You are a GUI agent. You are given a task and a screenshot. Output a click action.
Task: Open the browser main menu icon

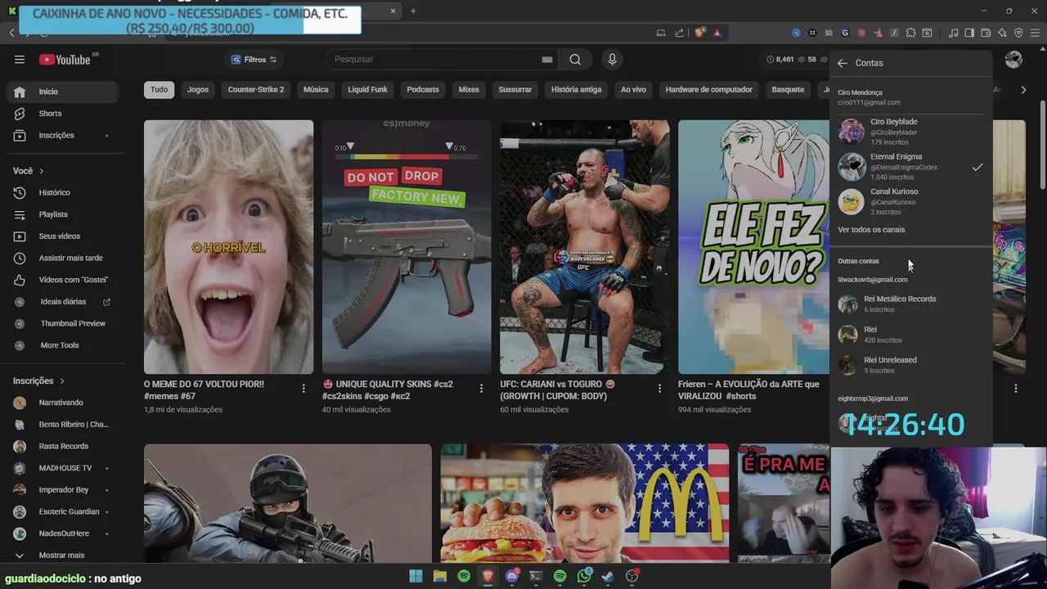(1035, 33)
